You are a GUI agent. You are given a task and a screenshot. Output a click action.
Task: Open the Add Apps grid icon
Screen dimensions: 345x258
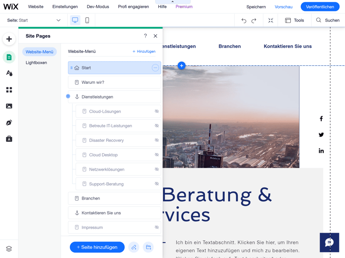(9, 90)
